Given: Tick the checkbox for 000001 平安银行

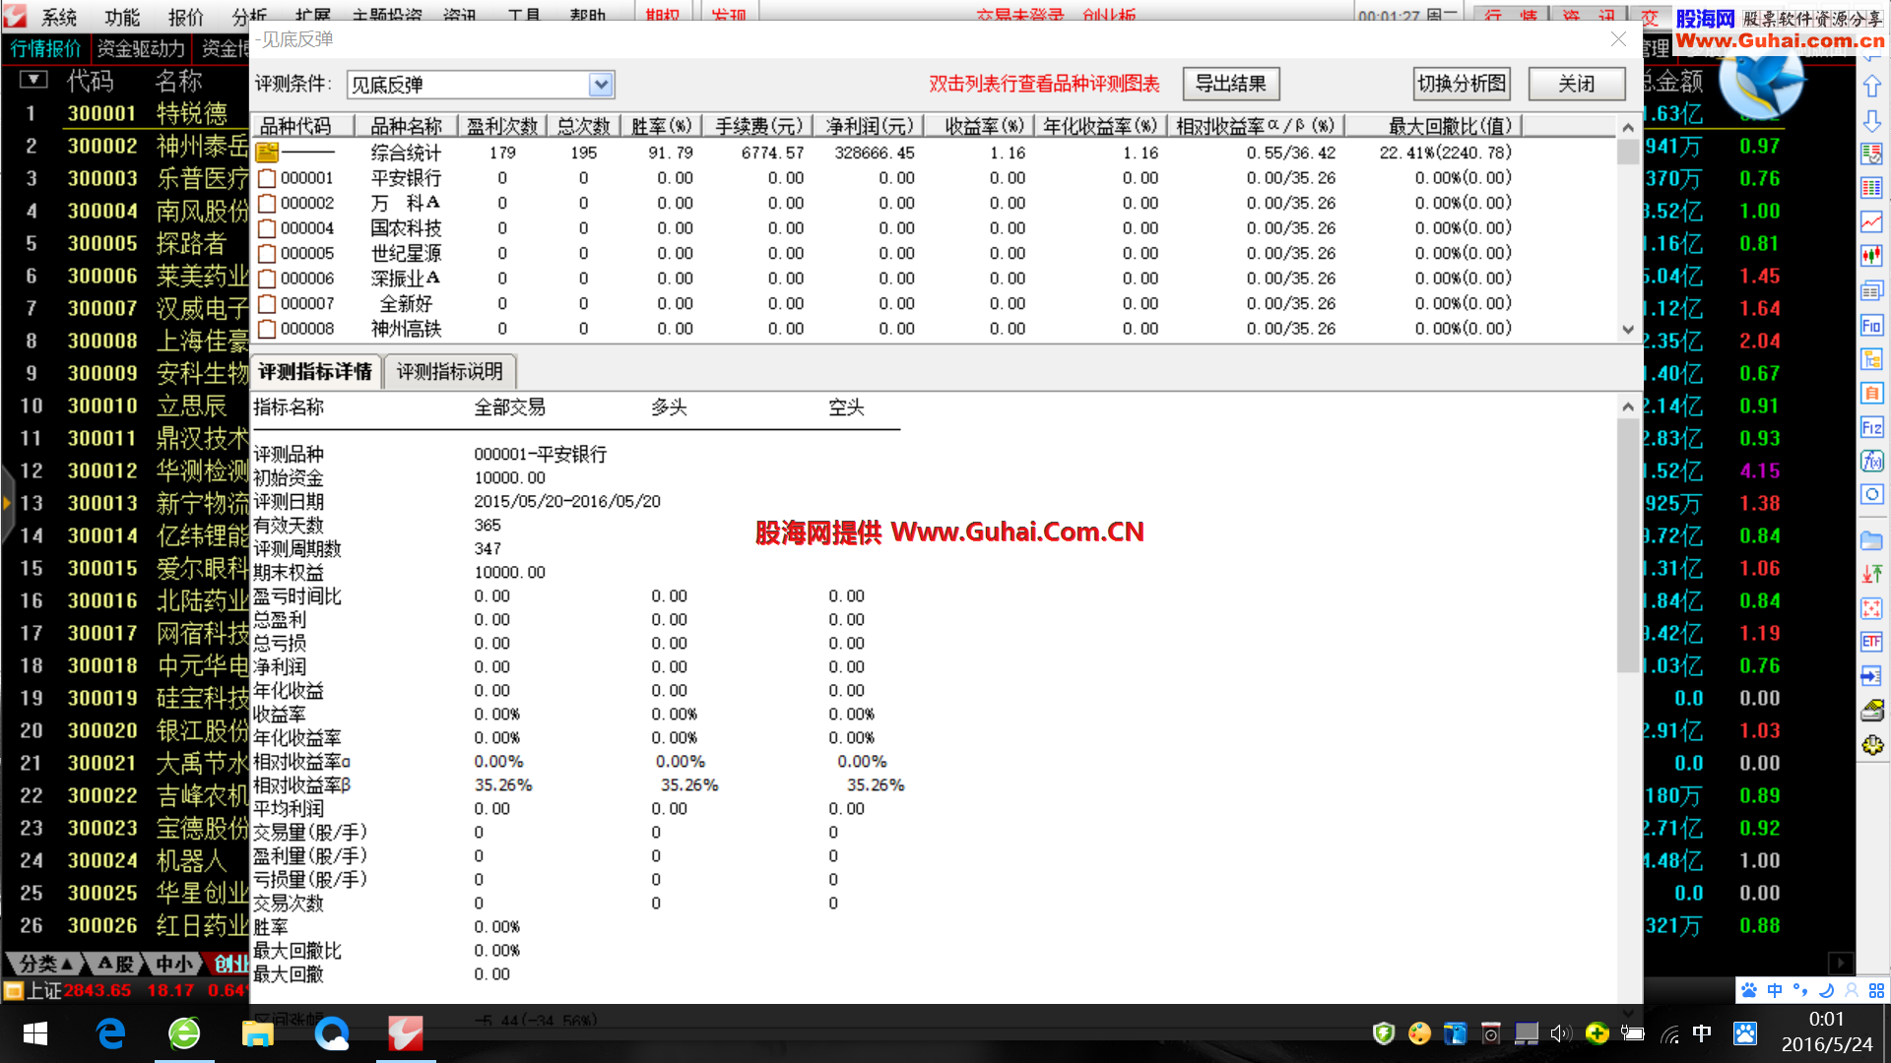Looking at the screenshot, I should (267, 178).
